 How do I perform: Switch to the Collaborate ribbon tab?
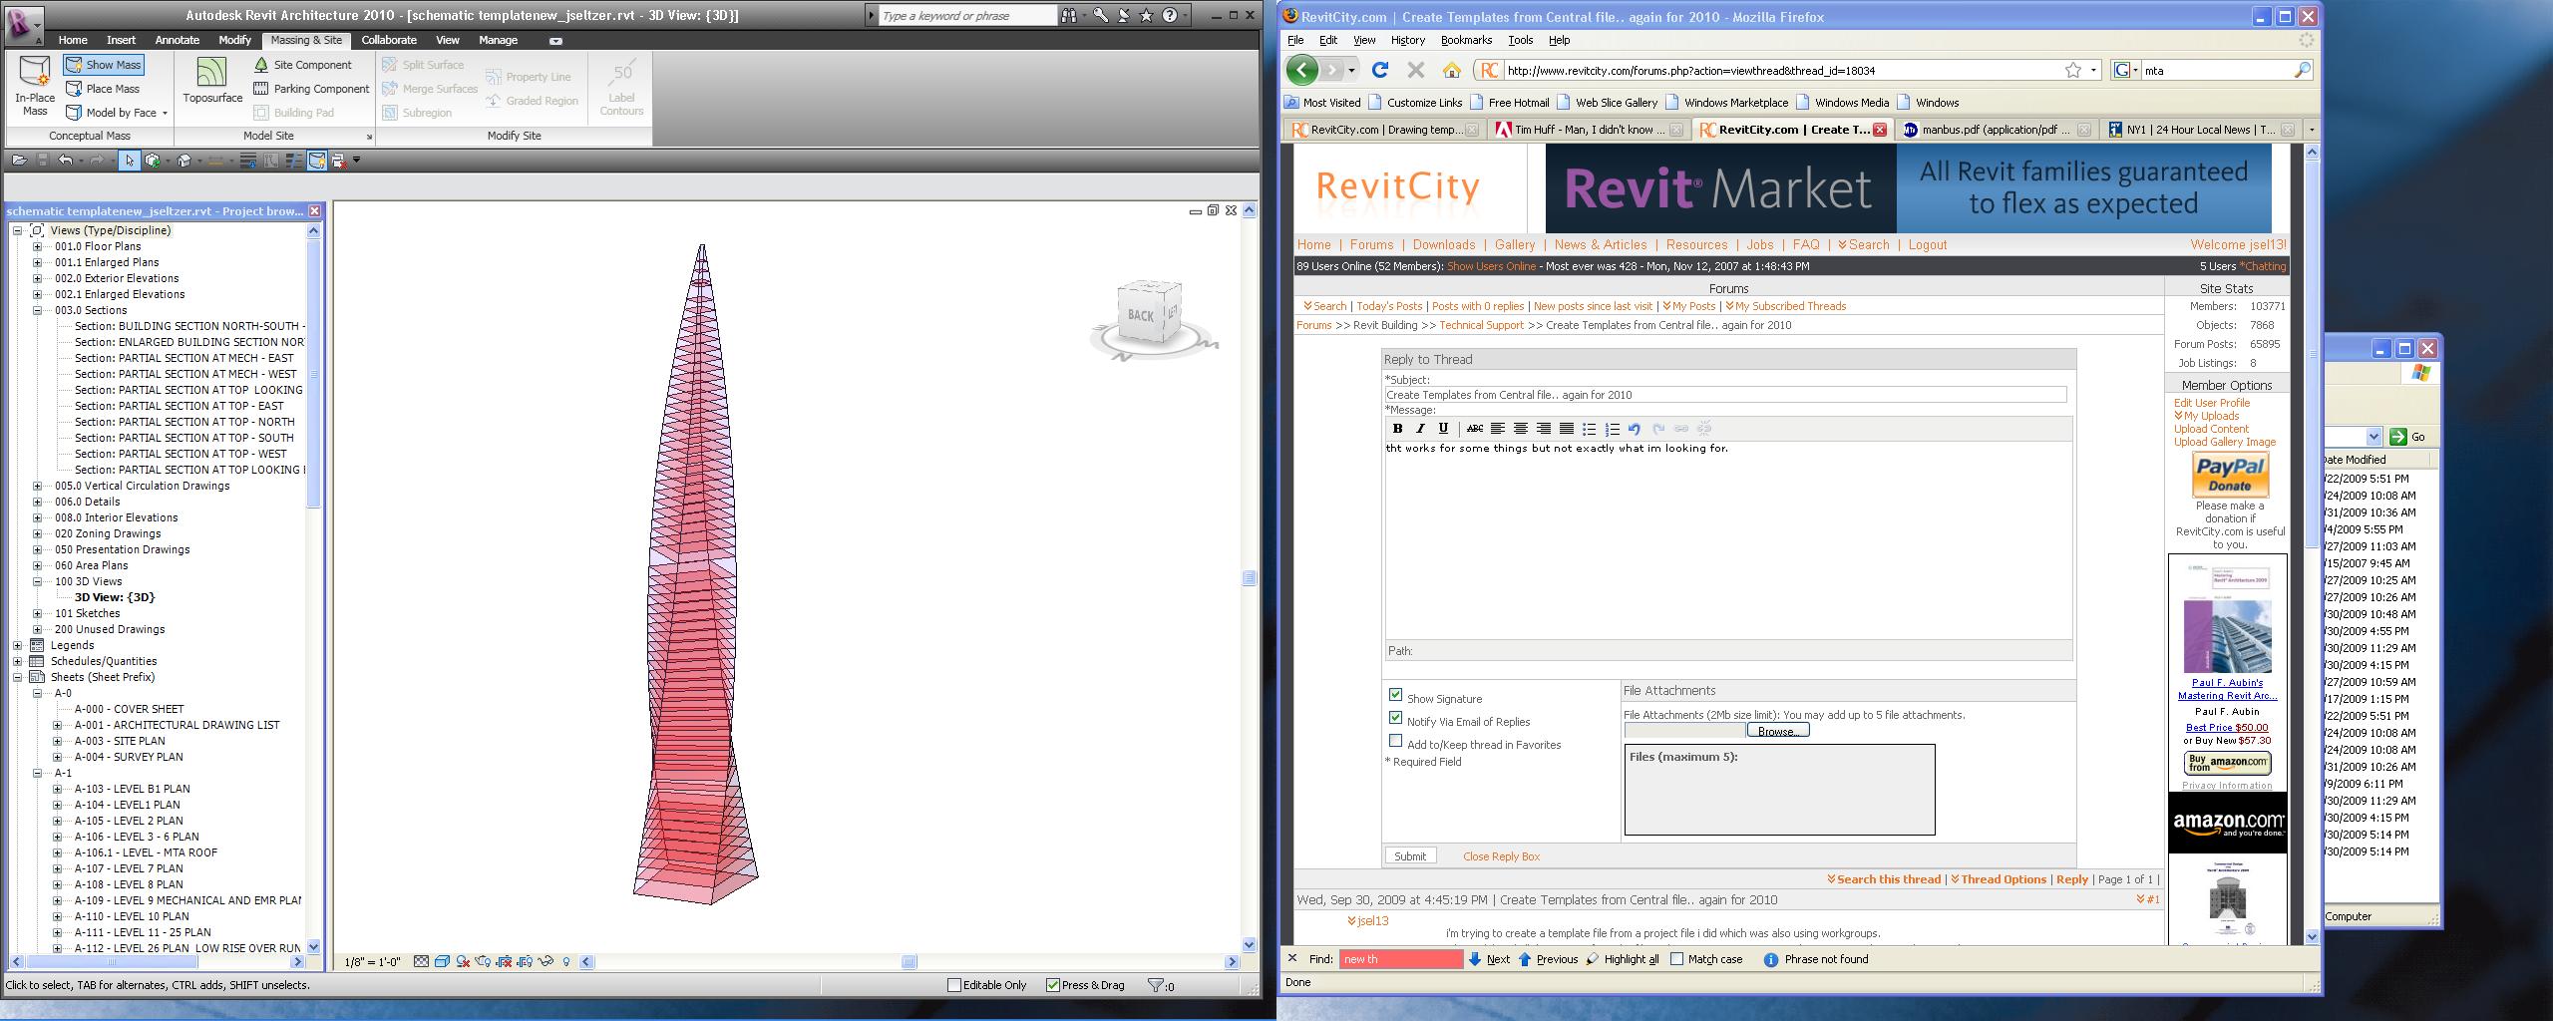pyautogui.click(x=389, y=40)
